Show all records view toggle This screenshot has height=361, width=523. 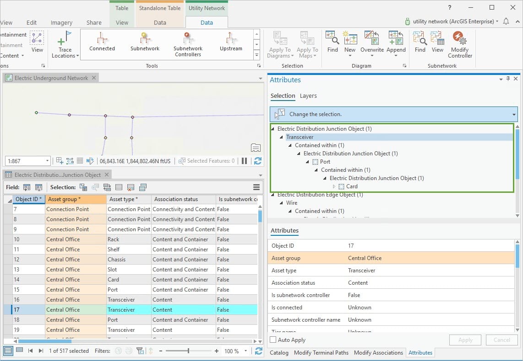(8, 350)
